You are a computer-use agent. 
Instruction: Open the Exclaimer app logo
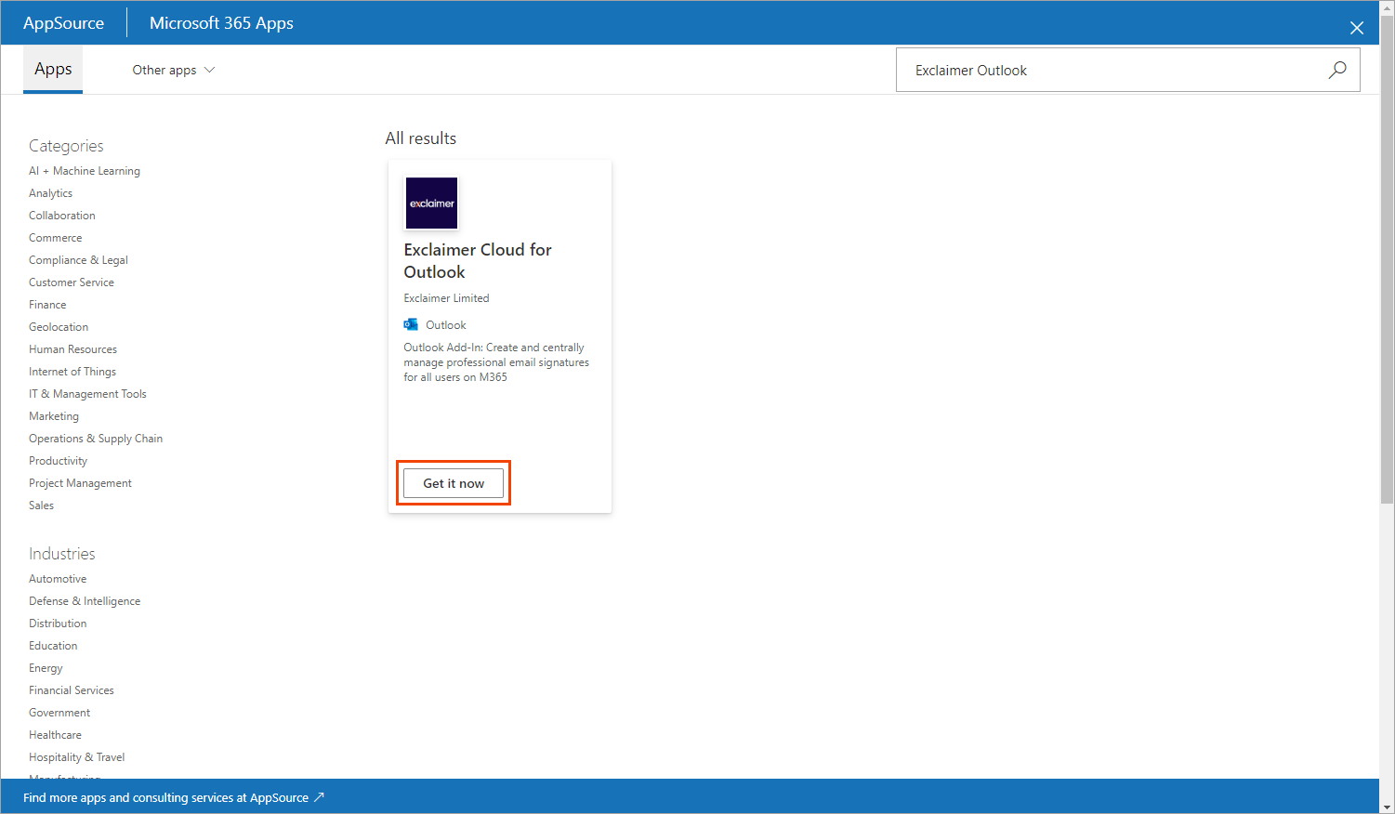432,203
